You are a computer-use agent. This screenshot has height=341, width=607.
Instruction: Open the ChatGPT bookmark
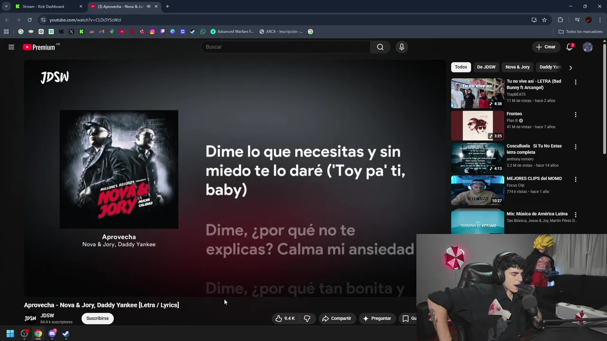[x=41, y=32]
